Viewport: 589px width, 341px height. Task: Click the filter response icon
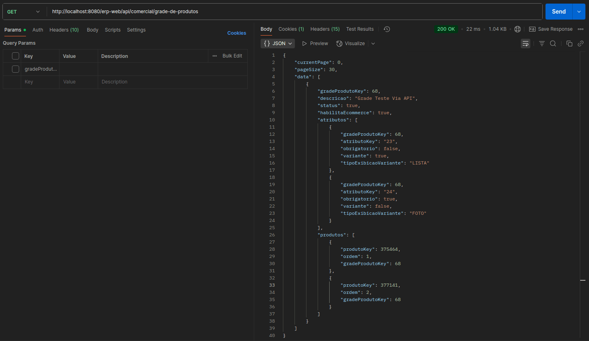542,44
